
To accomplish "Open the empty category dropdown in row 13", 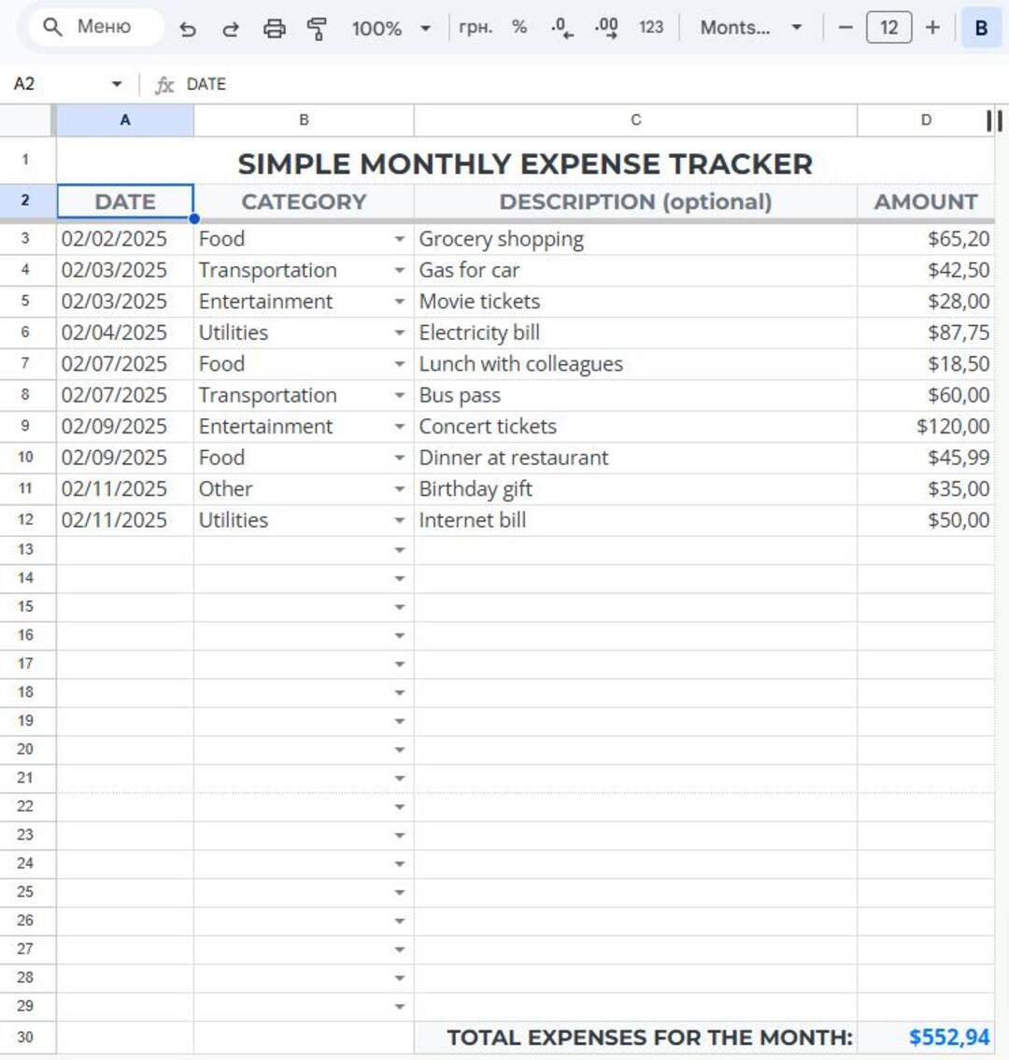I will coord(400,550).
